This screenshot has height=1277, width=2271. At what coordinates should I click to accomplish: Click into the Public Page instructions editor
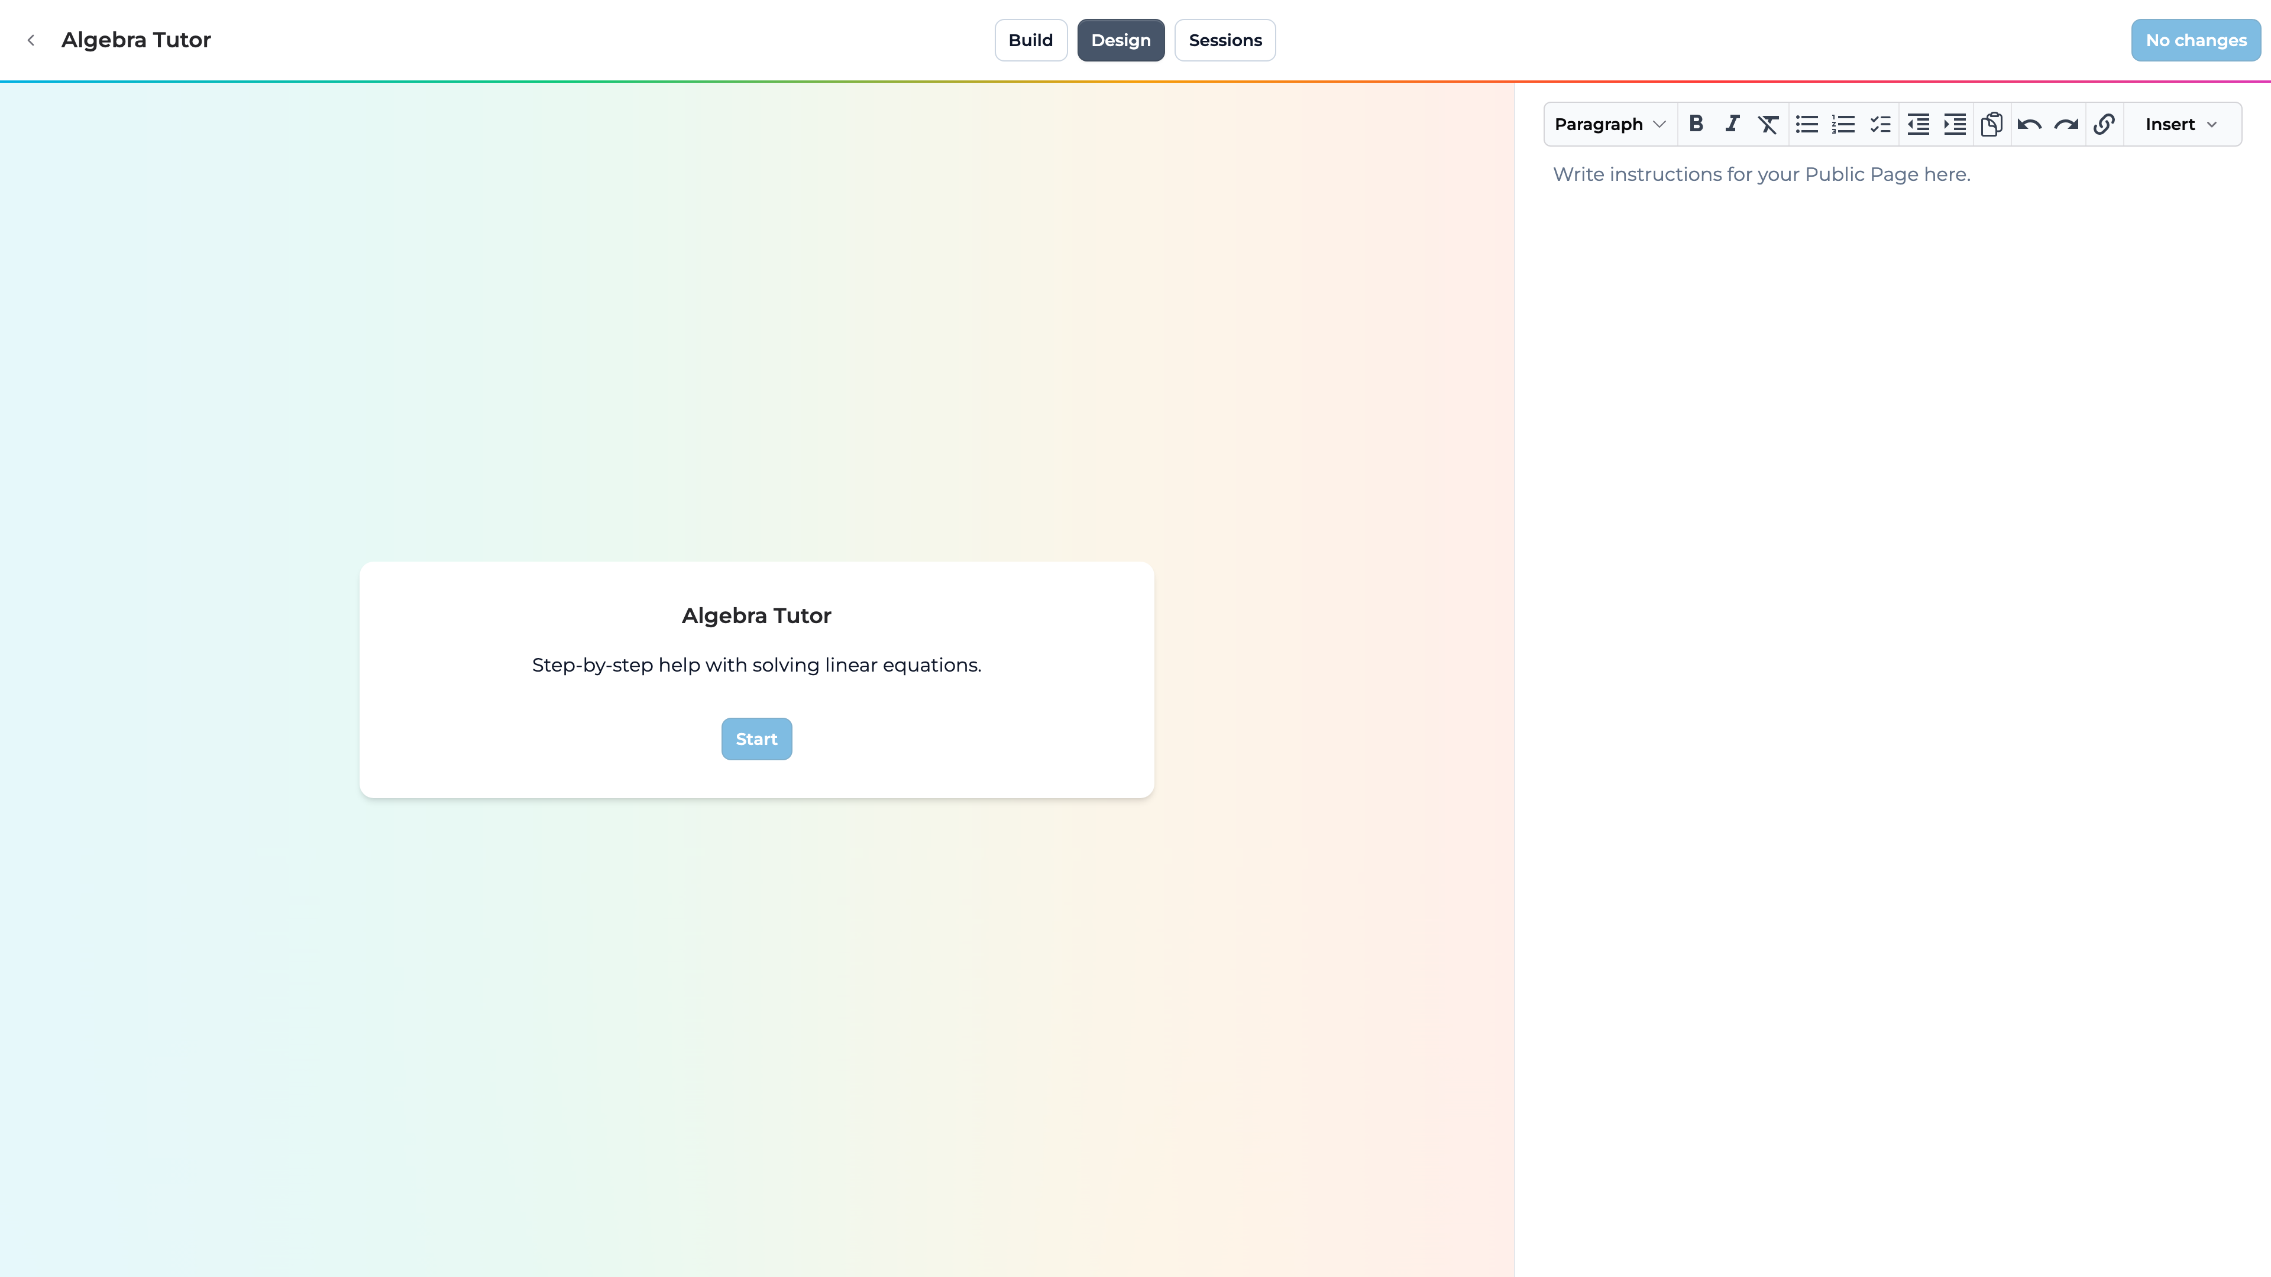1892,174
